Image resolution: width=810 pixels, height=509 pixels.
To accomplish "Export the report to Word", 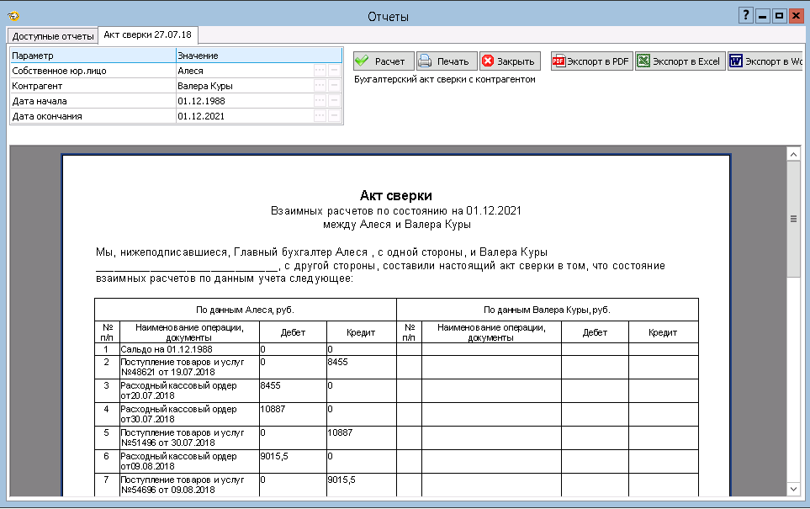I will [765, 61].
